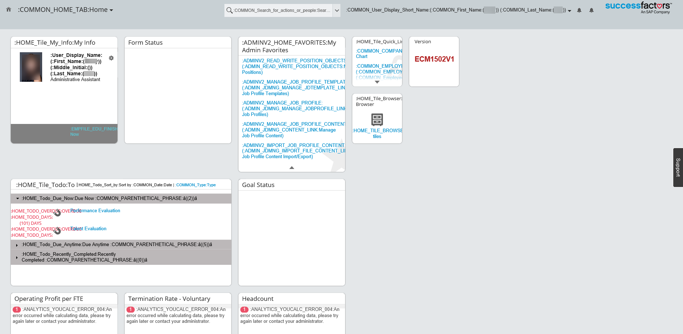Click the ECM1502V1 version text
The height and width of the screenshot is (334, 683).
(x=434, y=59)
